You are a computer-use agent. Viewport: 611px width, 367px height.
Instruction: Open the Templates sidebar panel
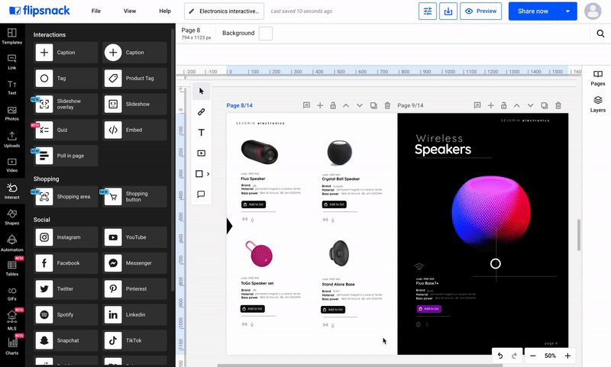click(12, 36)
